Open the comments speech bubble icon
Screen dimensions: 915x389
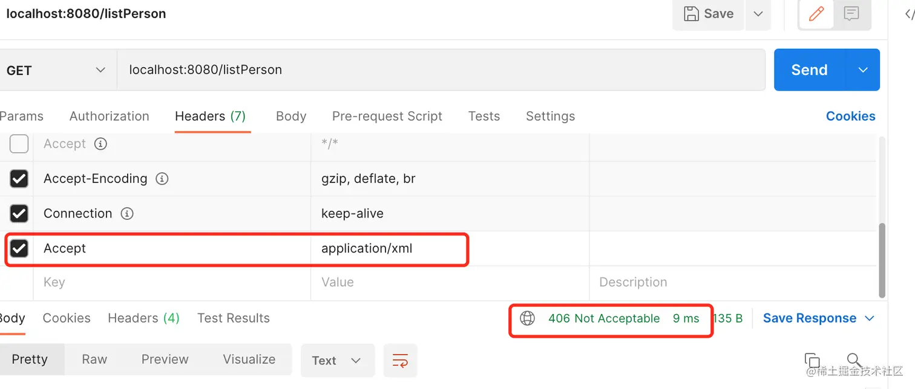851,14
